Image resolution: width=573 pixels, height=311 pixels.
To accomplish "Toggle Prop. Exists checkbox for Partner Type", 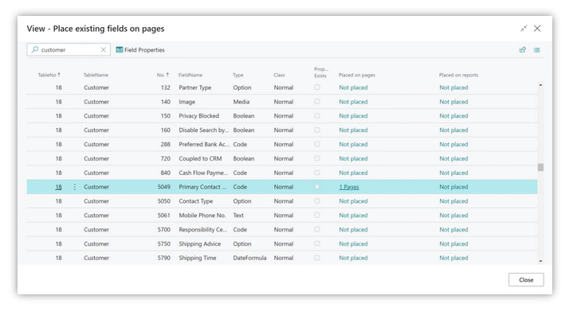I will tap(317, 87).
